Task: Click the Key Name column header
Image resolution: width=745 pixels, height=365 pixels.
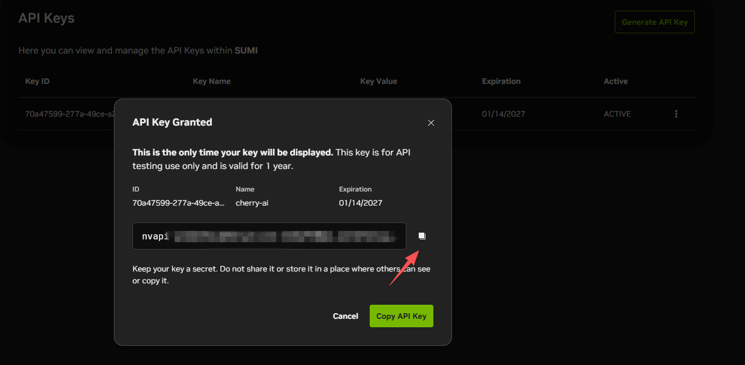Action: pyautogui.click(x=211, y=81)
